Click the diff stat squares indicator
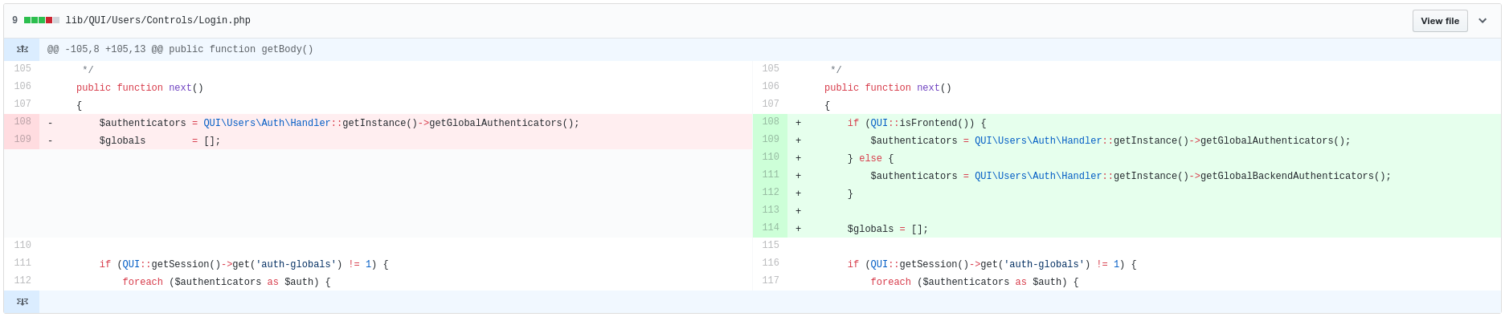Image resolution: width=1505 pixels, height=317 pixels. [42, 20]
